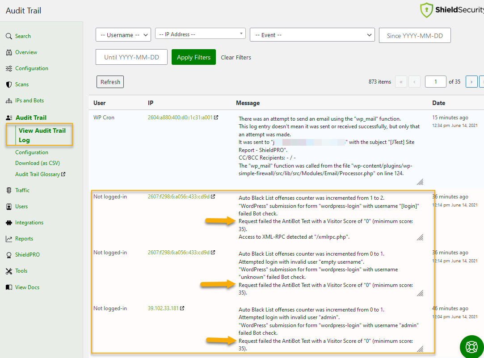Click the View Docs book icon
This screenshot has width=484, height=358.
(x=9, y=287)
